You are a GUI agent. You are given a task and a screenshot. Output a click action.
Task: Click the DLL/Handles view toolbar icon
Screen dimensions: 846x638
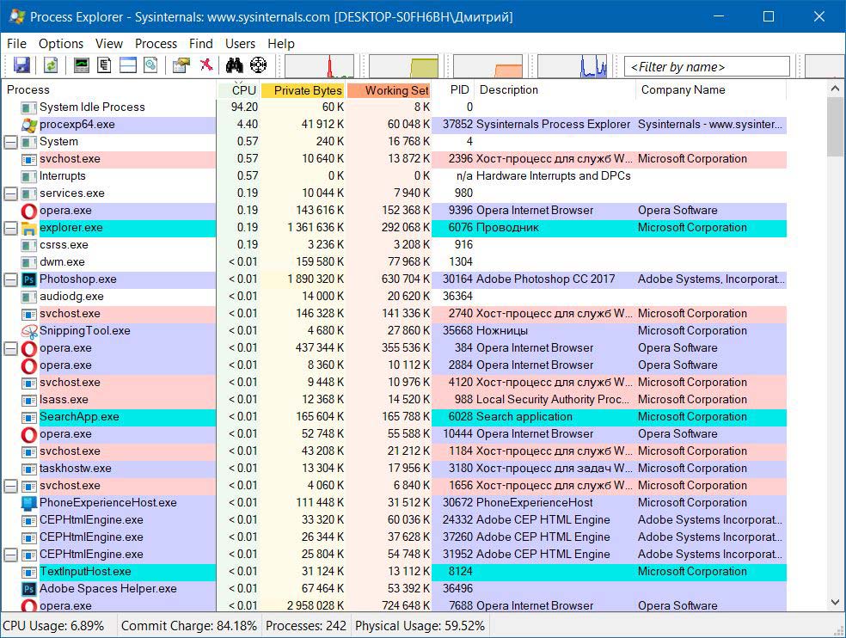(x=151, y=65)
